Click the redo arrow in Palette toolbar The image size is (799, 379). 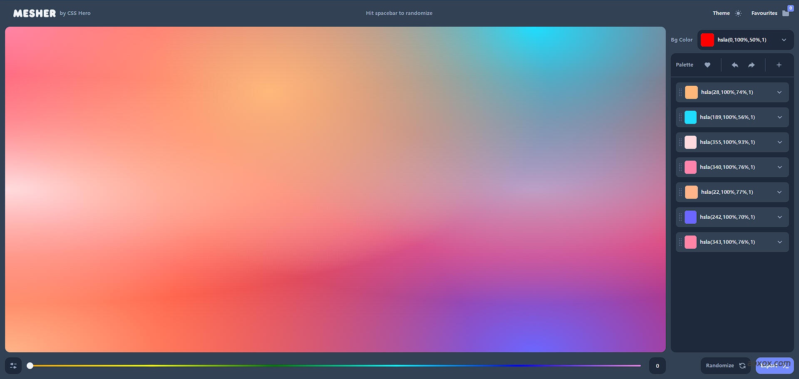752,65
